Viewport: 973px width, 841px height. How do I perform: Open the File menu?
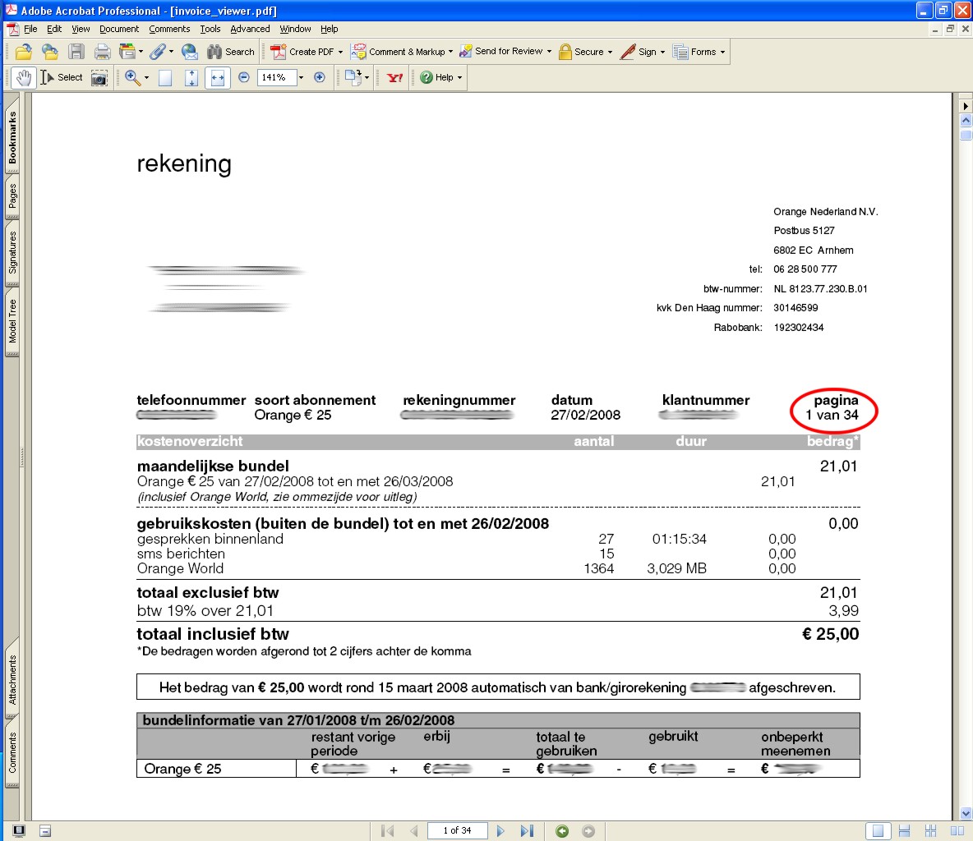(30, 29)
